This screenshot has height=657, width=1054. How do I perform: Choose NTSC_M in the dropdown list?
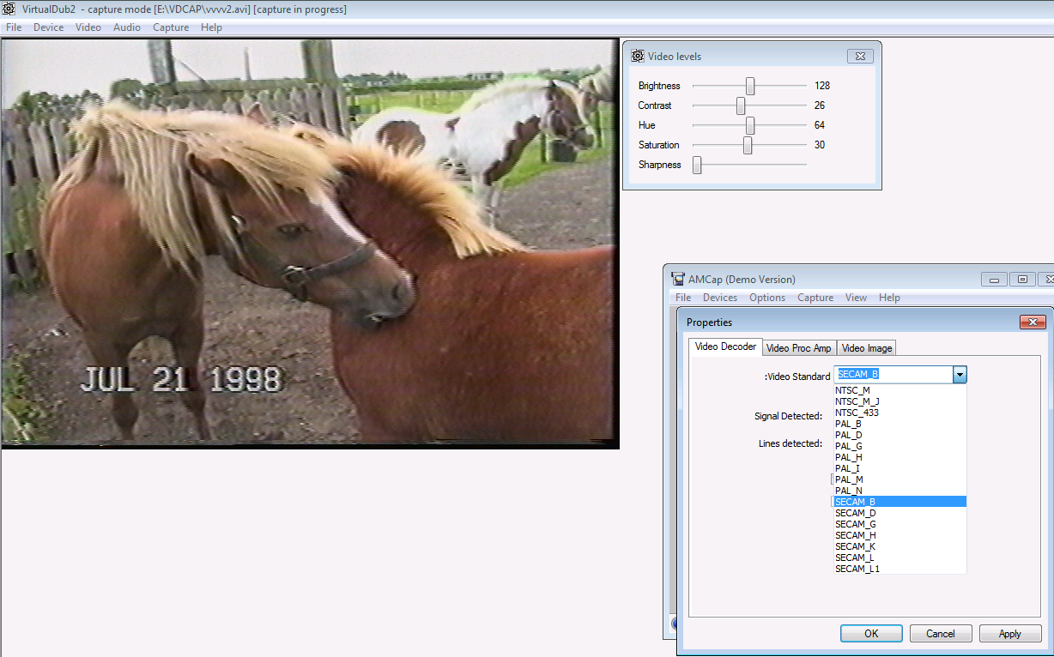[851, 390]
